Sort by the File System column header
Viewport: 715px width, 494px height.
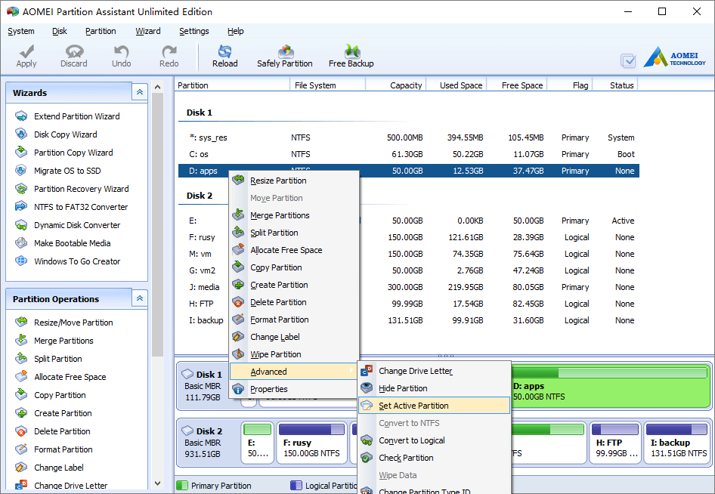pos(327,85)
